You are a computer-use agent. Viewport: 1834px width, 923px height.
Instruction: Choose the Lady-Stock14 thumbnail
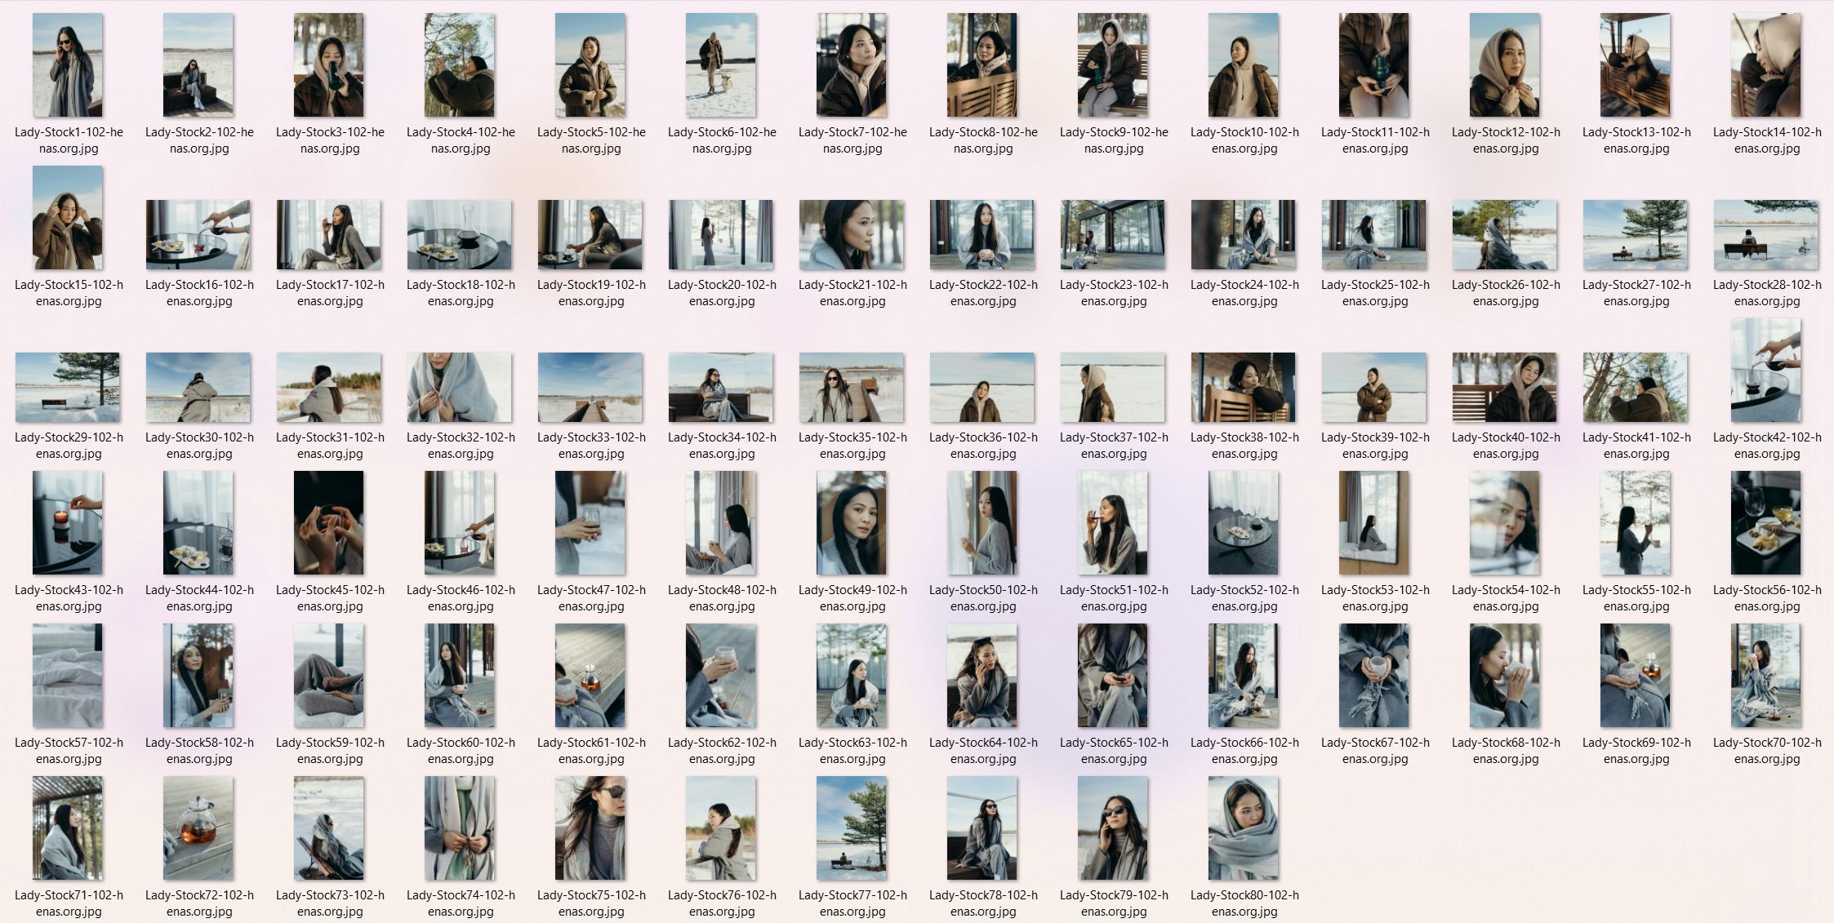[x=1766, y=64]
